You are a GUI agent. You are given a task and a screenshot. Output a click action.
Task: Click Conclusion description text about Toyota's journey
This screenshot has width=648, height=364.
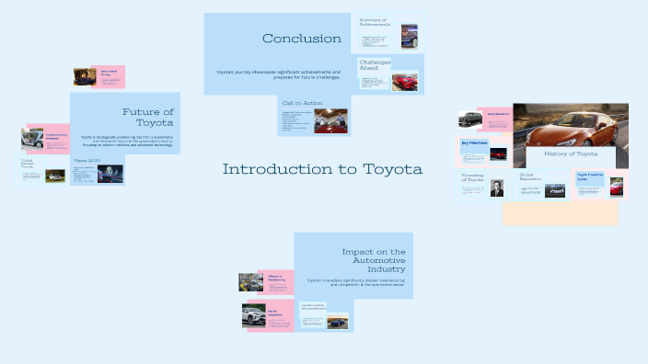coord(279,74)
